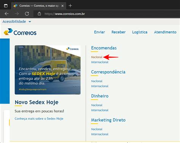Select Internacional under Dinheiro
The width and height of the screenshot is (180, 143).
pyautogui.click(x=100, y=110)
